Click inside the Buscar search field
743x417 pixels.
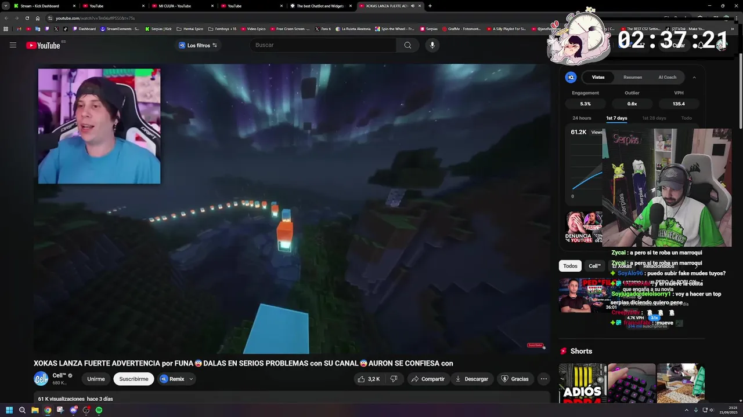[x=323, y=45]
